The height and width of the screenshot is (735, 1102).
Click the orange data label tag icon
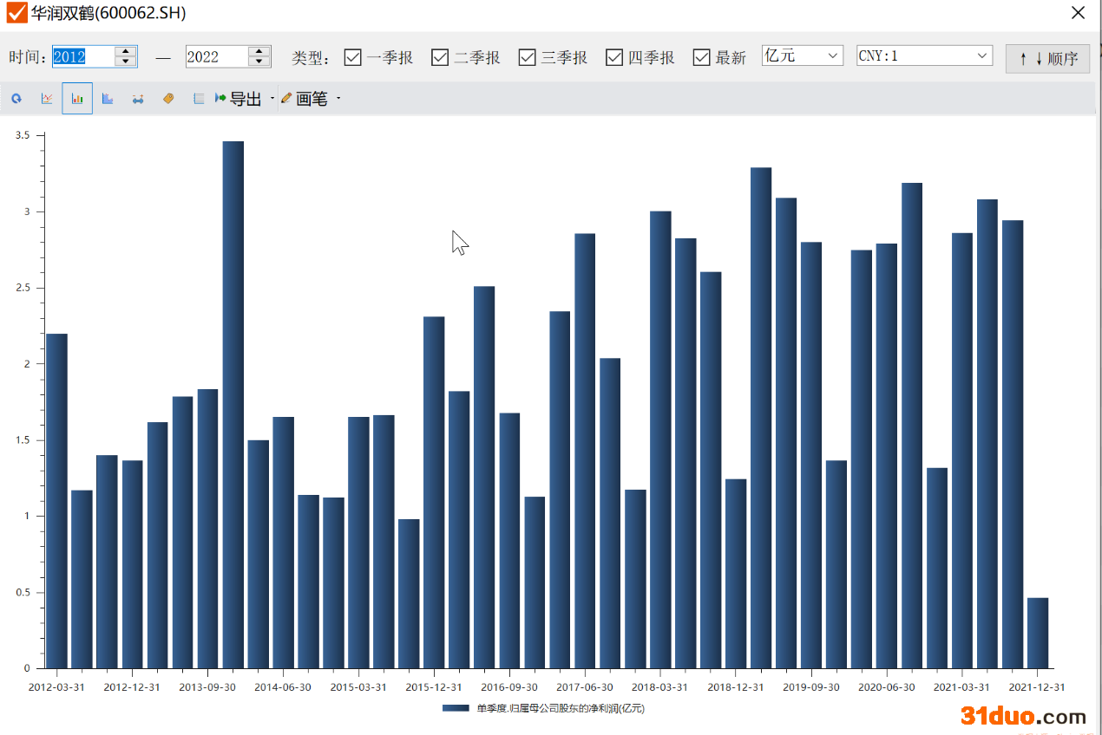pos(168,99)
